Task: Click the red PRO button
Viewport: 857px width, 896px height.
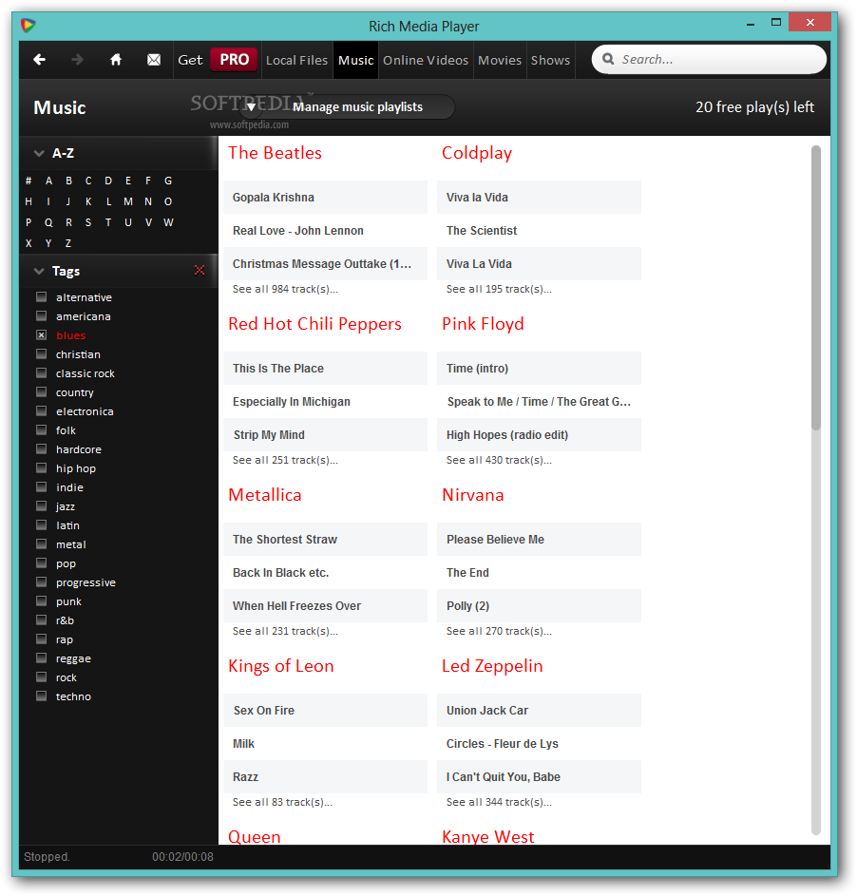Action: (235, 60)
